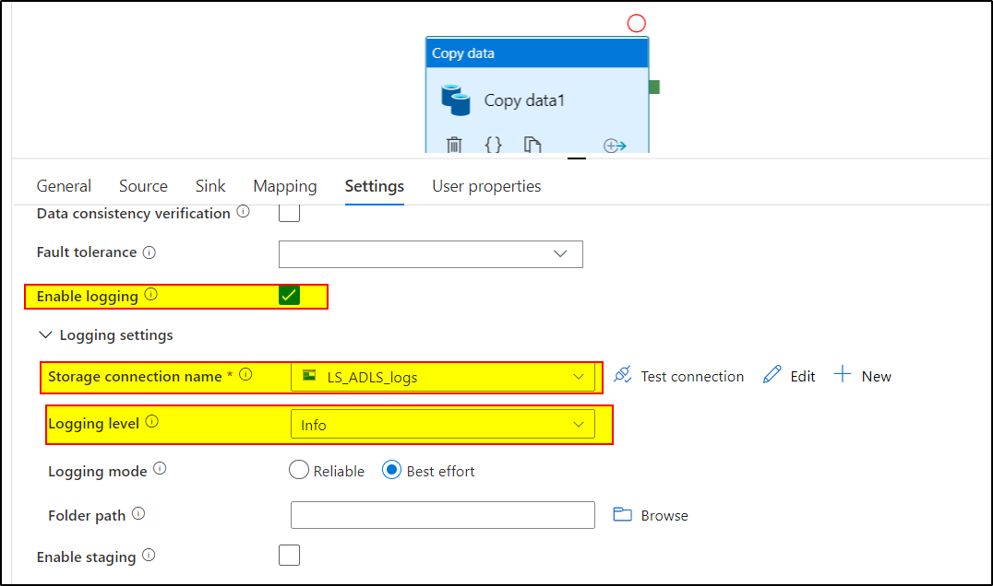Viewport: 993px width, 586px height.
Task: Click the Copy data1 database icon
Action: click(459, 100)
